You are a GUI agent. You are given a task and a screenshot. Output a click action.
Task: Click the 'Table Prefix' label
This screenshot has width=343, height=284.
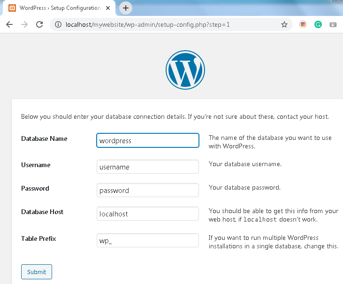(x=38, y=238)
